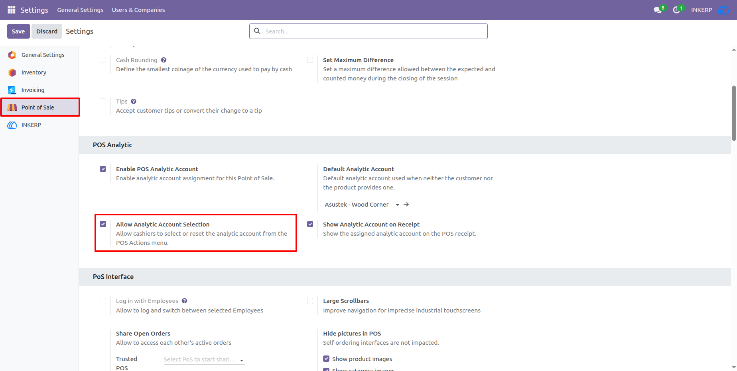Viewport: 737px width, 371px height.
Task: Open the General Settings top menu
Action: 80,10
